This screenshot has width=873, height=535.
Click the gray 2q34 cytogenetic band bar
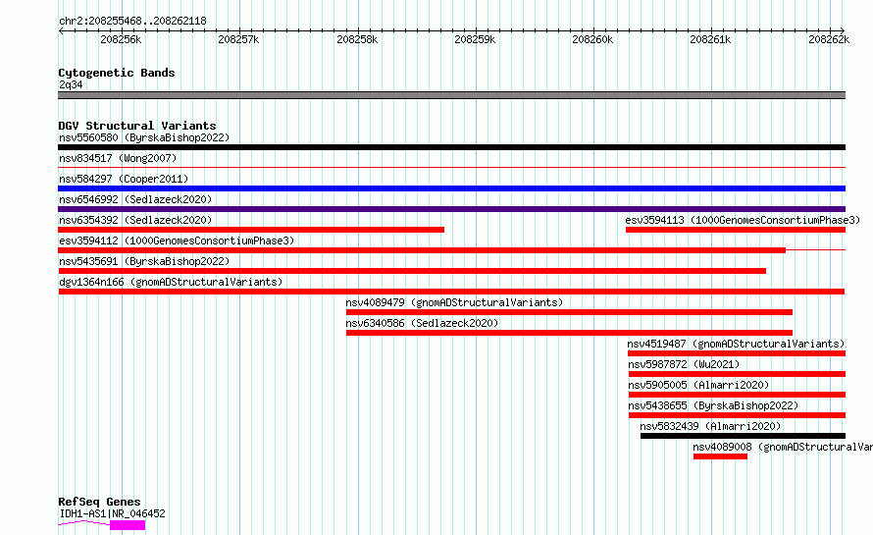point(451,95)
